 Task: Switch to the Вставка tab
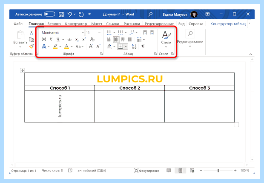tap(54, 24)
